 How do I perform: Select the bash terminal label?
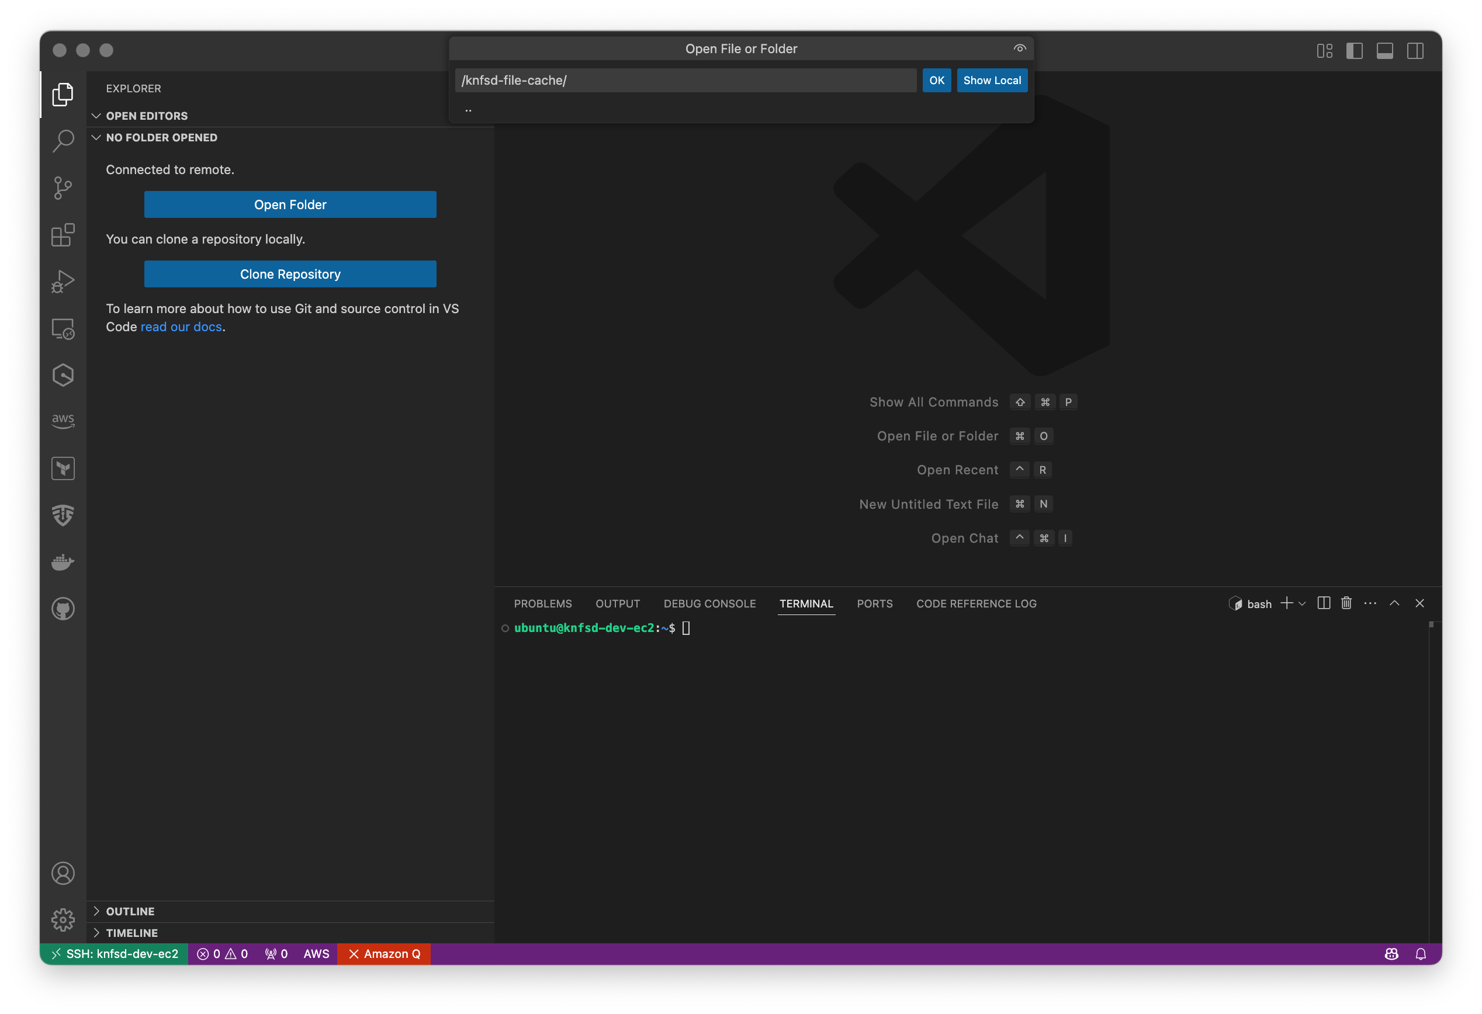click(x=1250, y=603)
